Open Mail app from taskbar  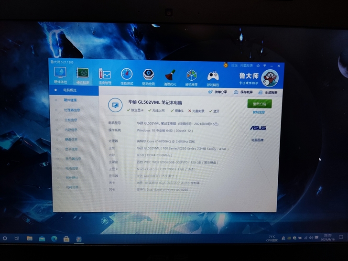[42, 239]
